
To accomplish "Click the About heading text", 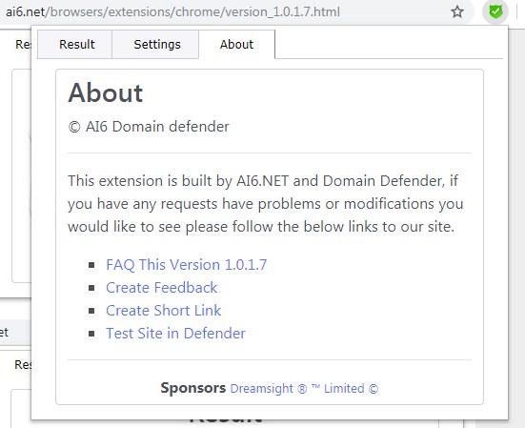I will (106, 92).
